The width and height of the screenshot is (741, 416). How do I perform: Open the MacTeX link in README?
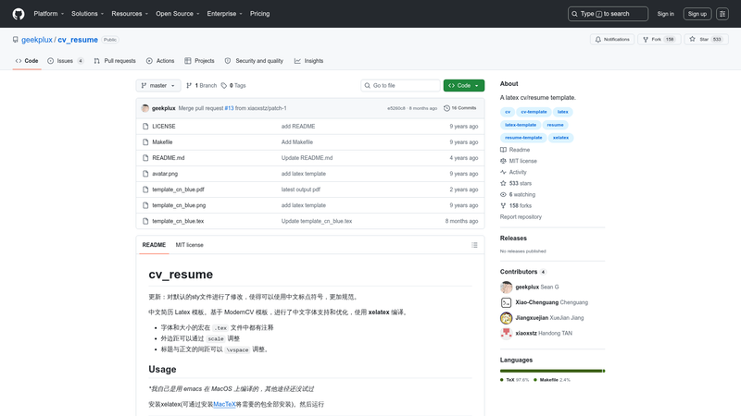[x=224, y=404]
